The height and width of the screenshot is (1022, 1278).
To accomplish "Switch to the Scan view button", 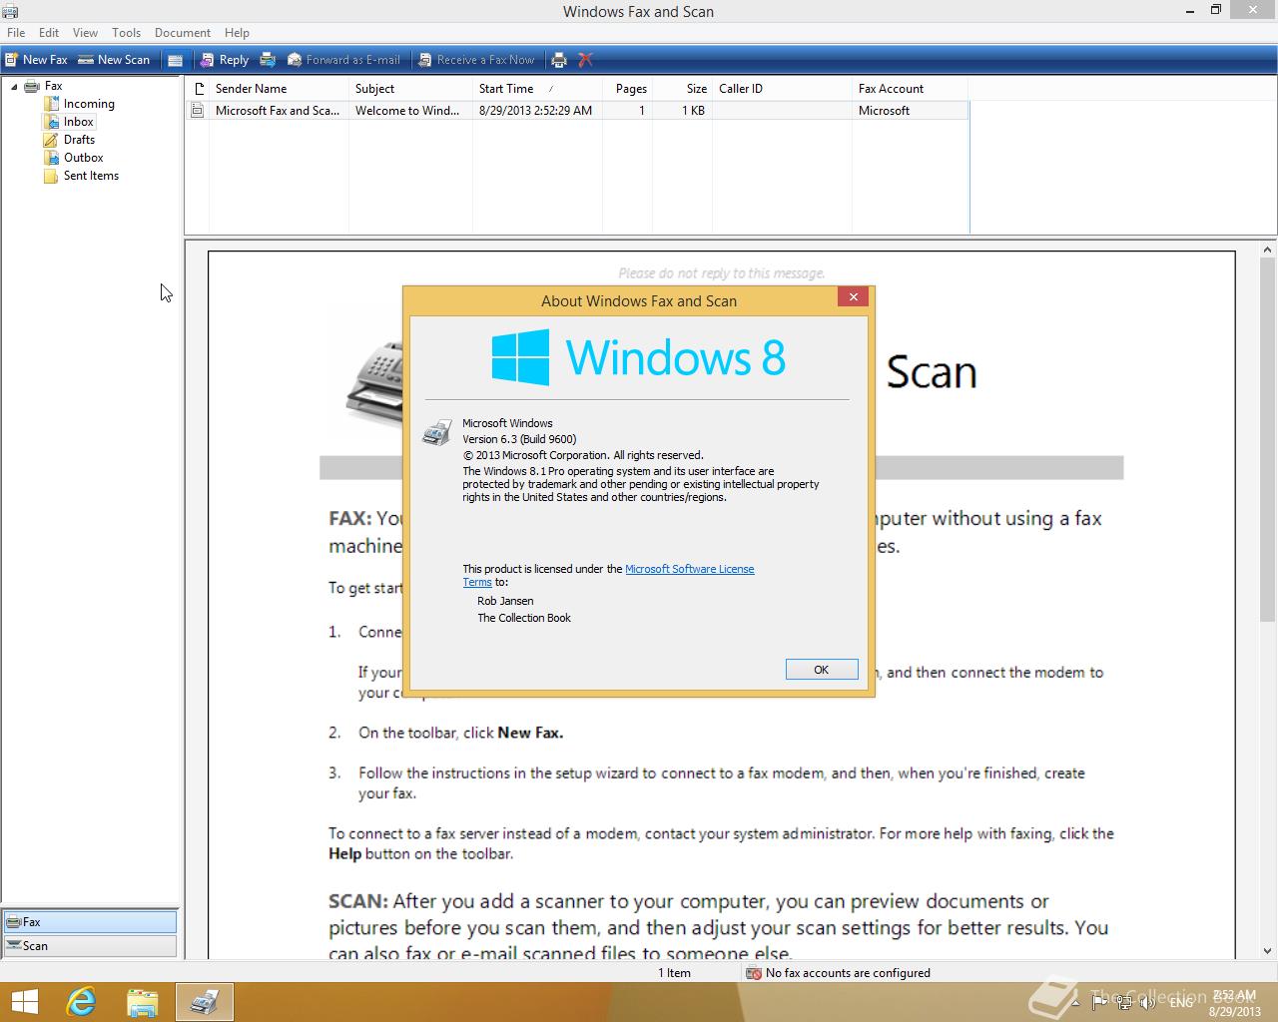I will pyautogui.click(x=90, y=946).
